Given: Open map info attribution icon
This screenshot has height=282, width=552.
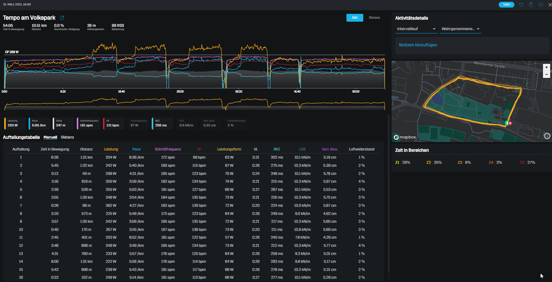Looking at the screenshot, I should [547, 136].
